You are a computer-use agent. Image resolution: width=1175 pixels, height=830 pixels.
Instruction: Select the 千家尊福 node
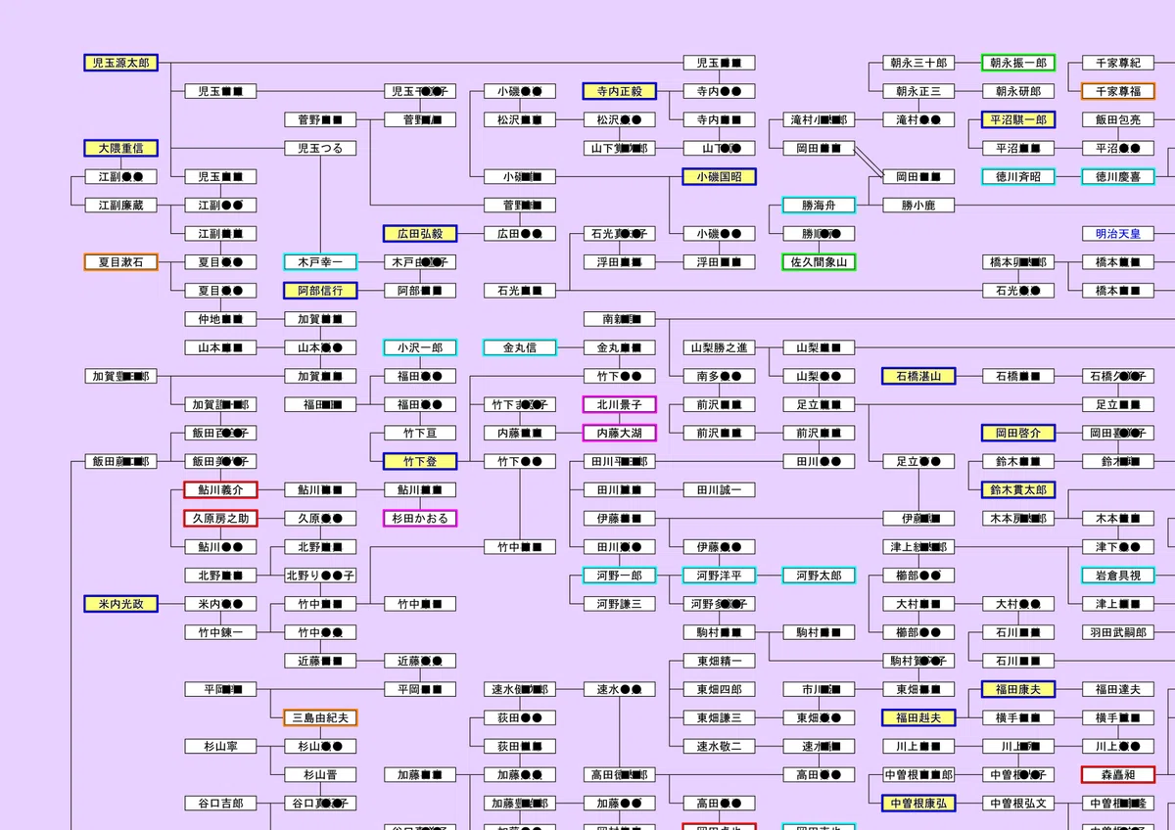click(1118, 91)
